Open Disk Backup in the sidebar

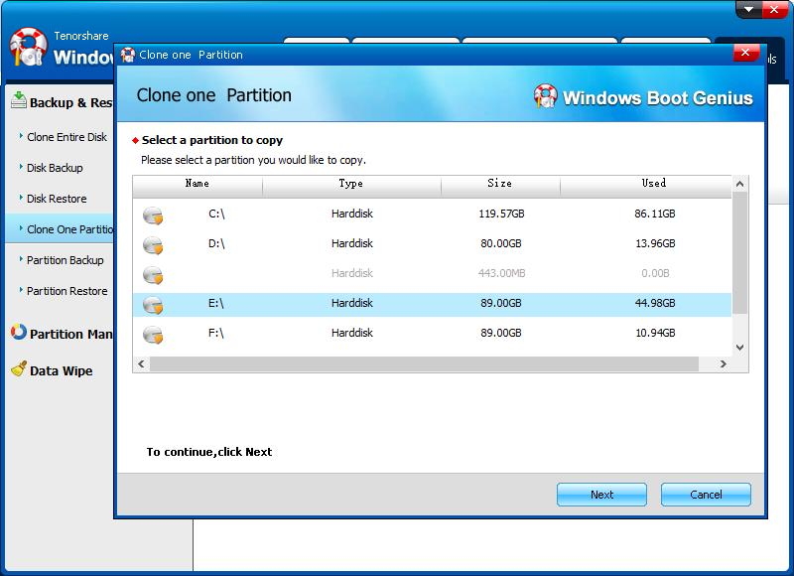(55, 168)
